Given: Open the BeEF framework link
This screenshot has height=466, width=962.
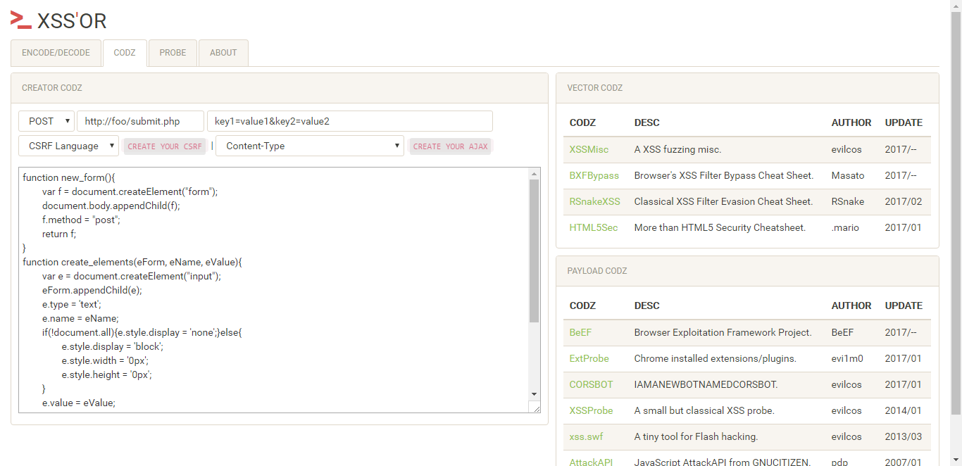Looking at the screenshot, I should pos(579,332).
